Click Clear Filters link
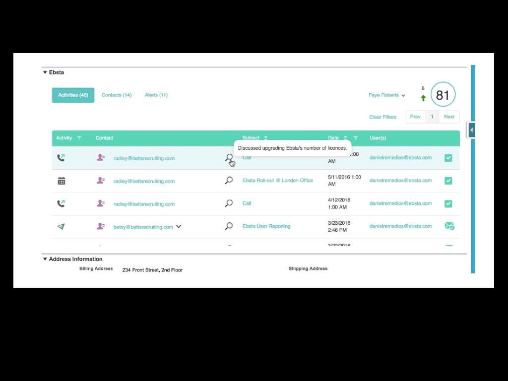Screen dimensions: 508x381 pos(382,117)
